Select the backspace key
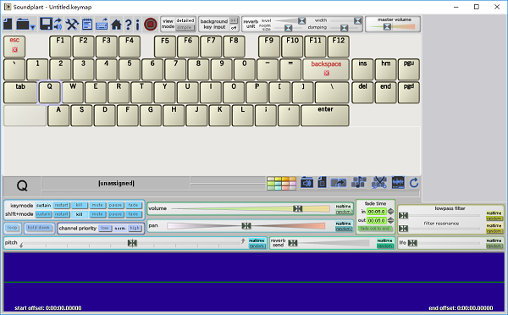 [326, 69]
